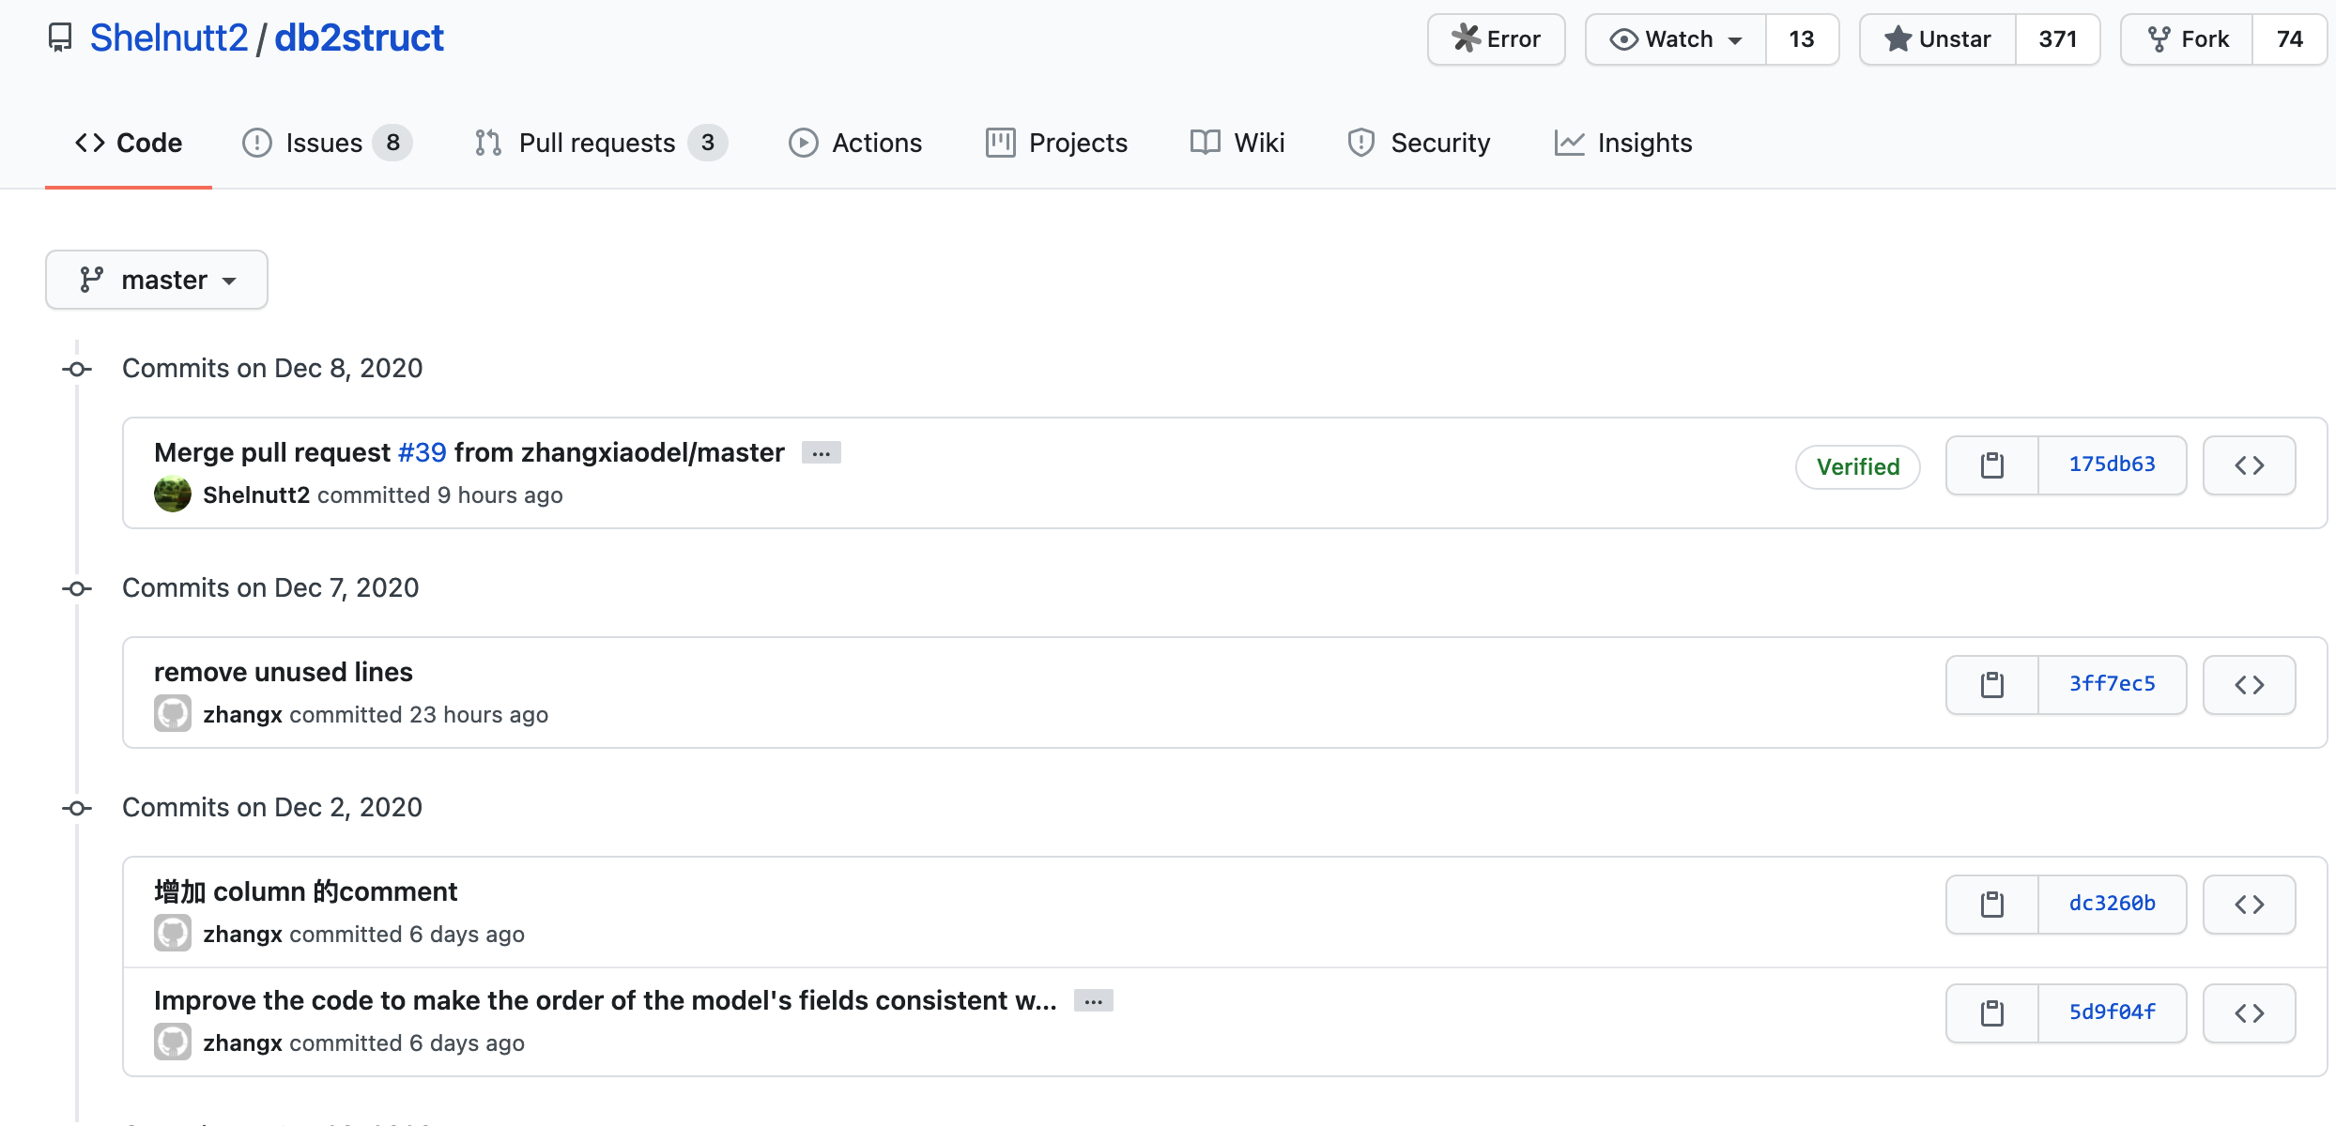Copy full SHA for commit dc3260b

coord(1991,905)
